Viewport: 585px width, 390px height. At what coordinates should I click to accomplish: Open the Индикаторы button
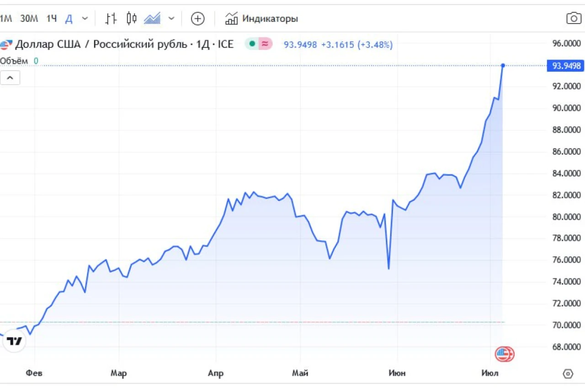pyautogui.click(x=261, y=19)
